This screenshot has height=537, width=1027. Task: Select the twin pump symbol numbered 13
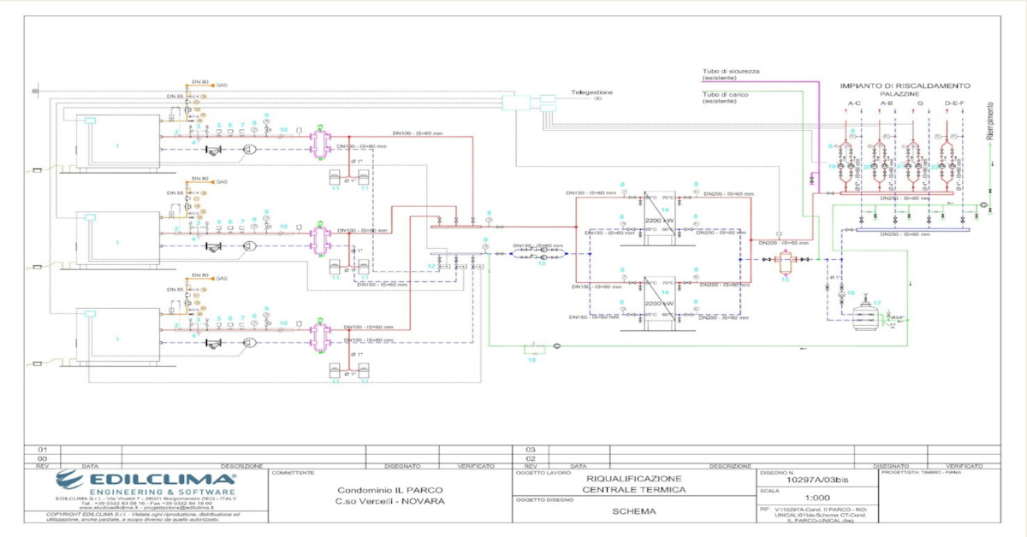click(x=540, y=253)
